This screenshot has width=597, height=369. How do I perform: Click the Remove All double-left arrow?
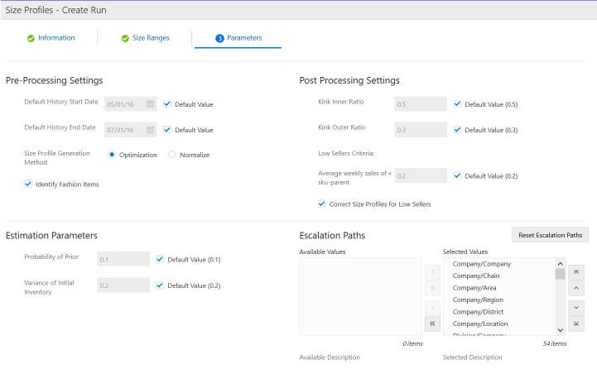tap(432, 323)
